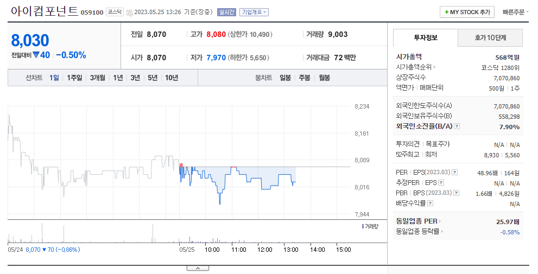Expand 동일업종 PER arrow link
The width and height of the screenshot is (538, 274).
click(440, 221)
